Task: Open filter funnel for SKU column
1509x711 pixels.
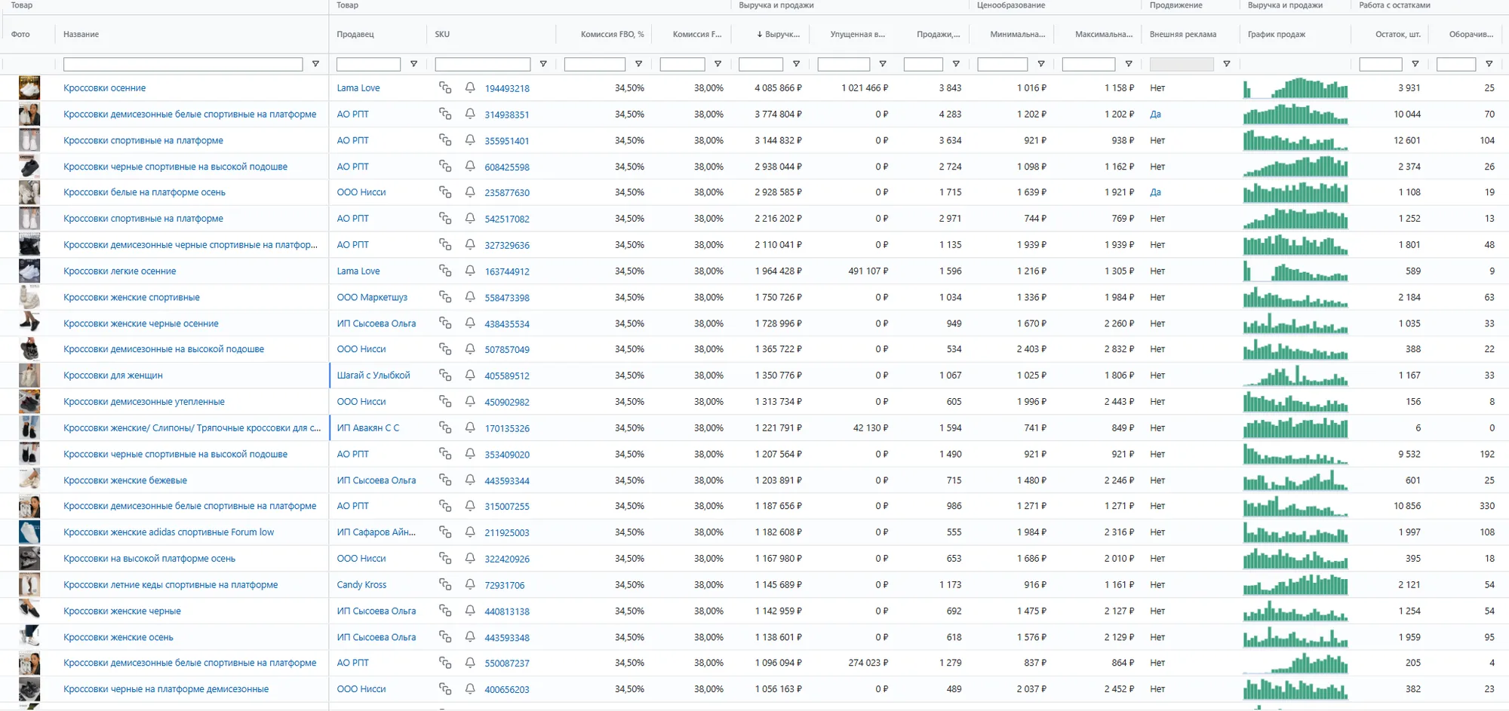Action: [x=543, y=64]
